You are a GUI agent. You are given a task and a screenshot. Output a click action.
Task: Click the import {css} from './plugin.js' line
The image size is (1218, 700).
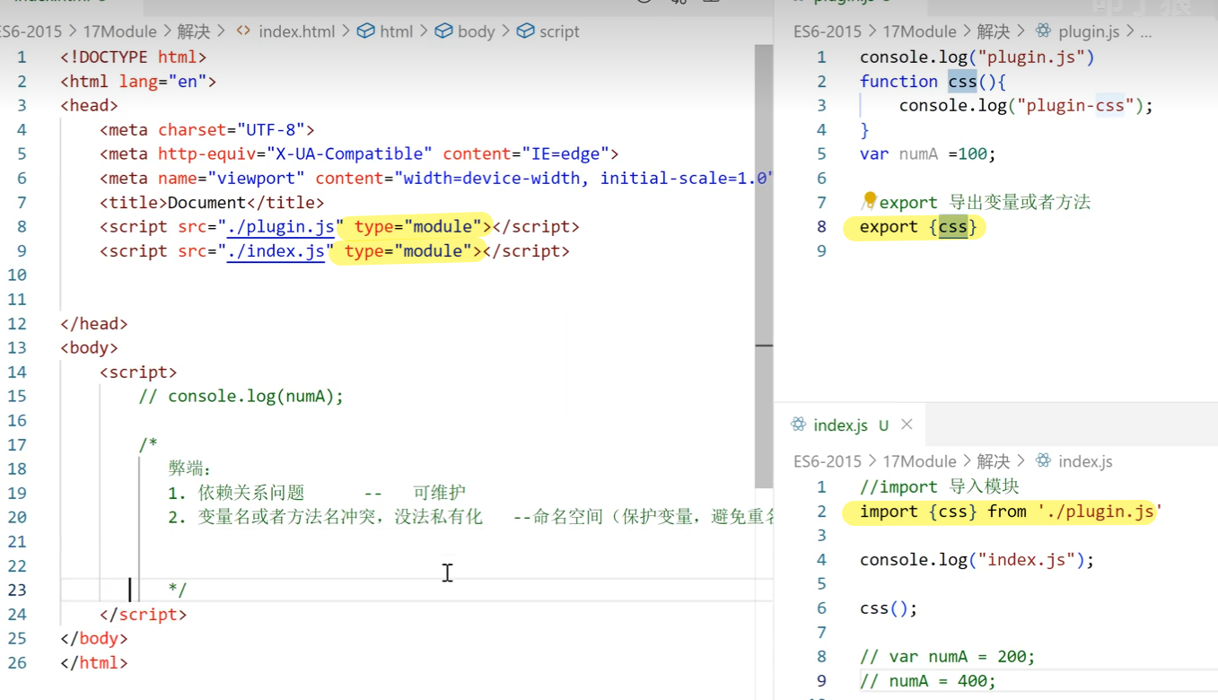1011,512
